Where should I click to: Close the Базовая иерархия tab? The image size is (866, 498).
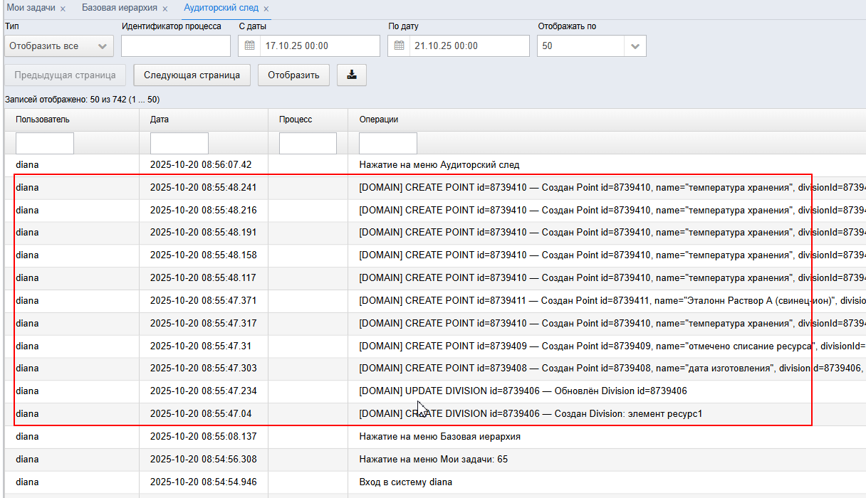tap(165, 9)
